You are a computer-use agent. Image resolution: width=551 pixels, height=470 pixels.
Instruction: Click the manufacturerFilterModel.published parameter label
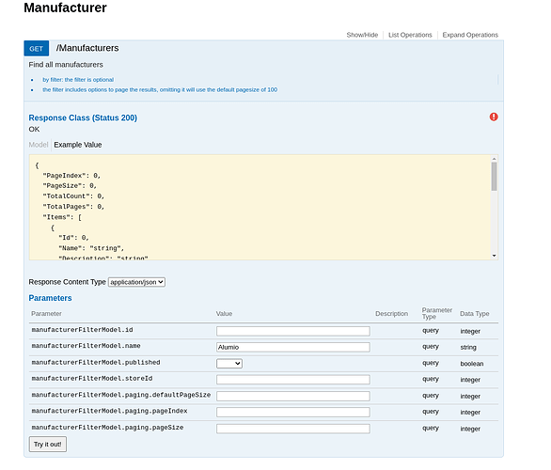coord(96,362)
